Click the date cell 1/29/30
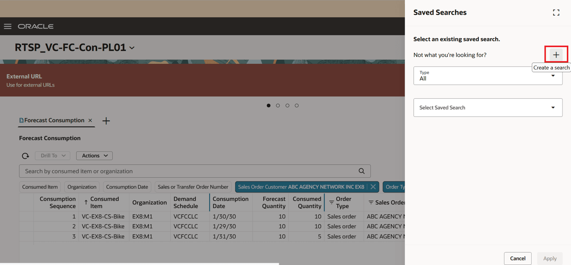571x265 pixels. point(224,226)
